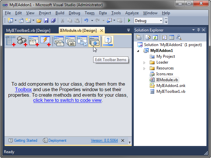Screen dimensions: 211x158
Task: Click the help question mark designer icon
Action: pos(108,41)
